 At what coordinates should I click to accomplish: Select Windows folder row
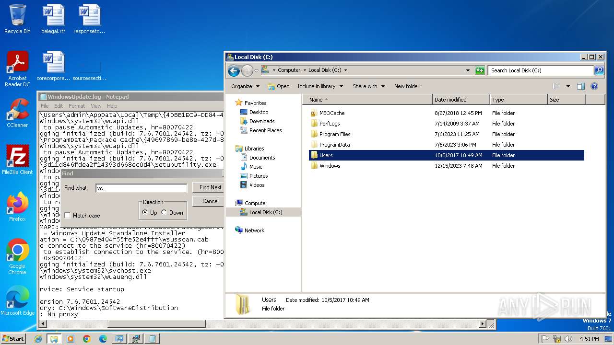446,166
